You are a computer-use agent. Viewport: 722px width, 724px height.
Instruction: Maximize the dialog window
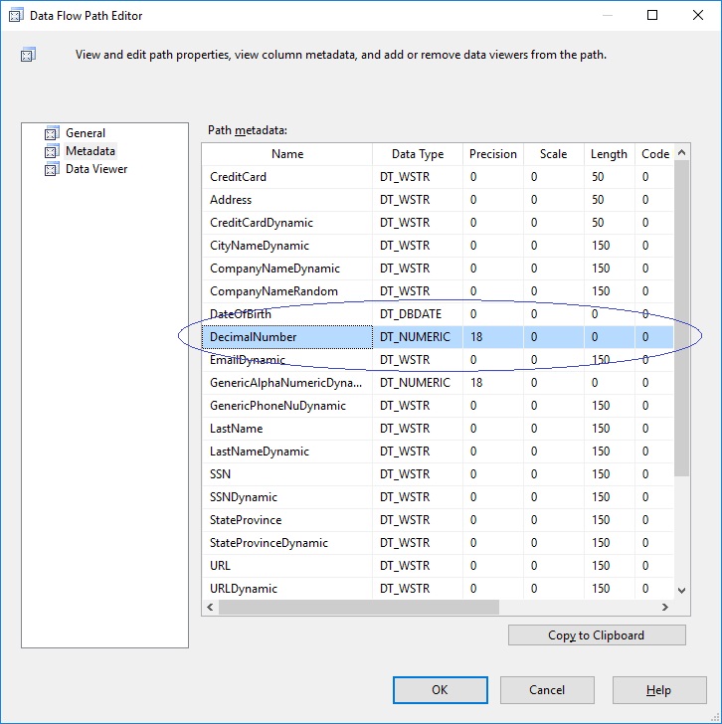coord(652,15)
